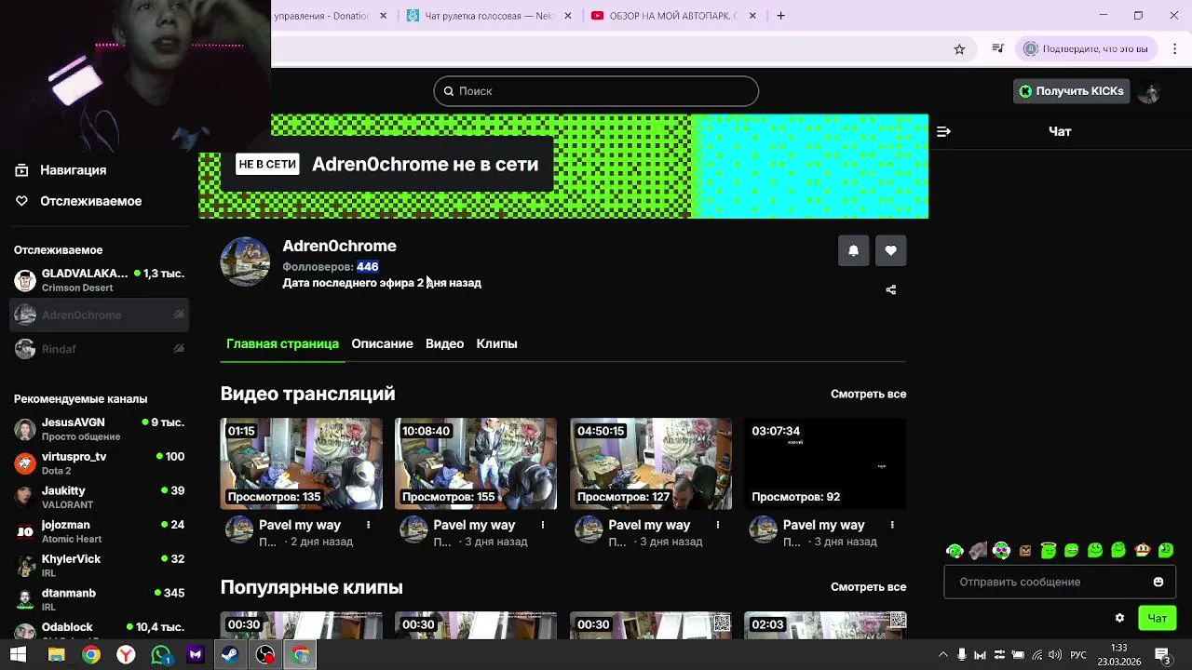Click the green Чат send button
The height and width of the screenshot is (670, 1192).
pos(1158,618)
